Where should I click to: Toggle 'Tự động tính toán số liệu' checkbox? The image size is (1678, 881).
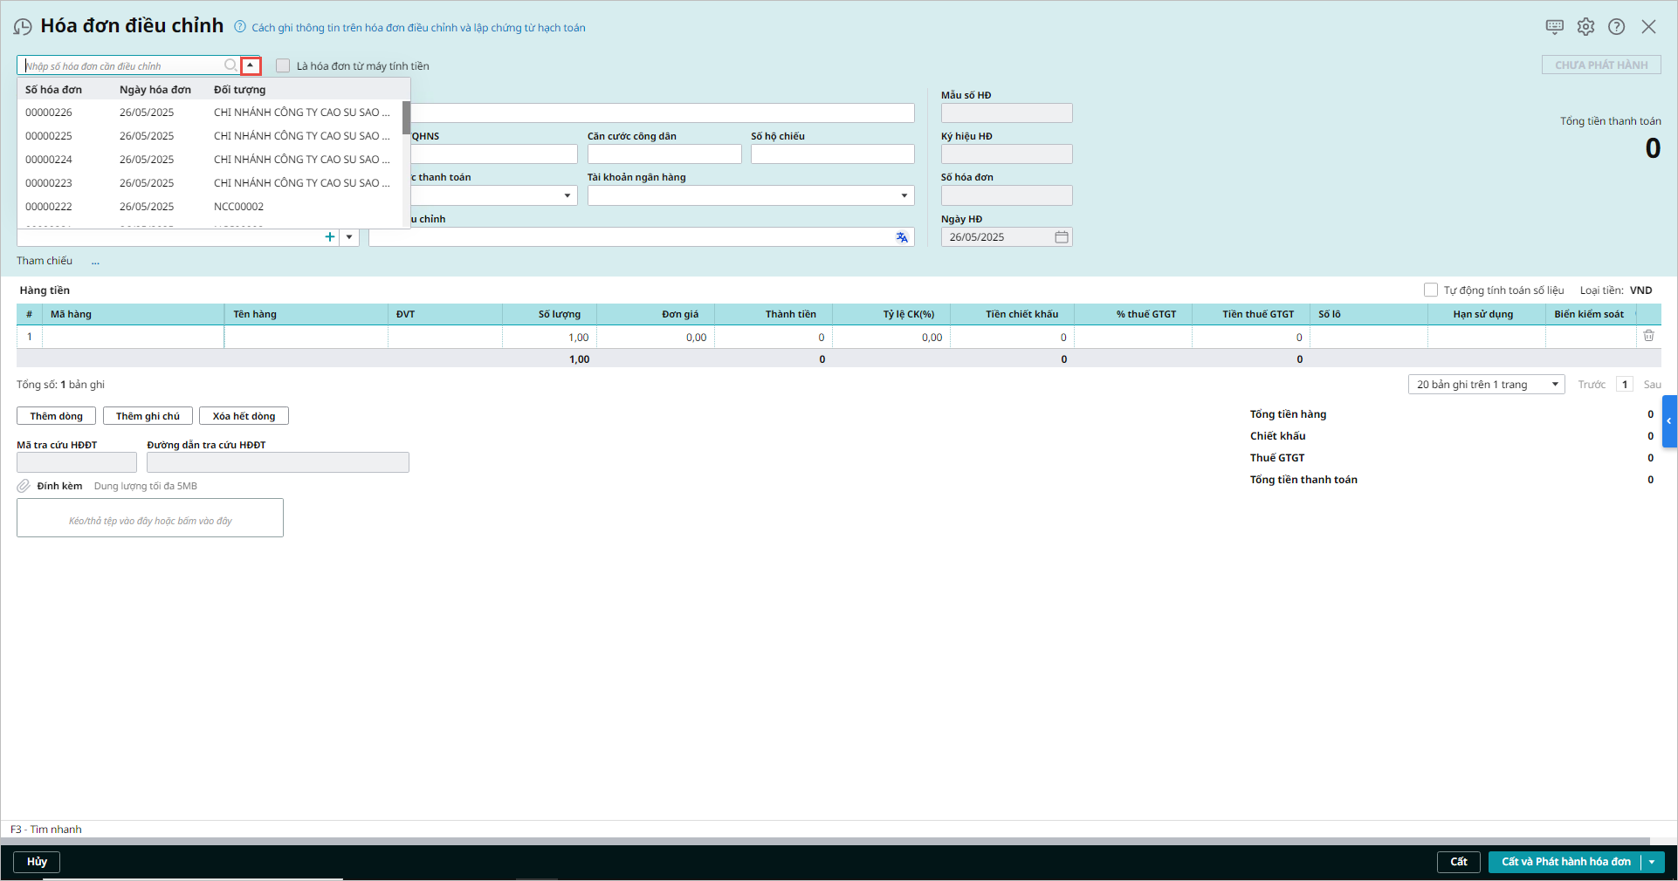(x=1430, y=290)
